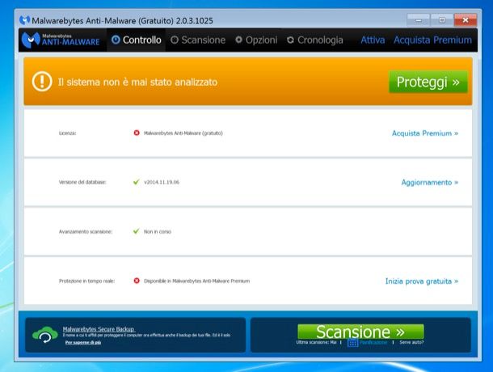Open the Malwarebytes Secure Backup link

click(x=99, y=329)
